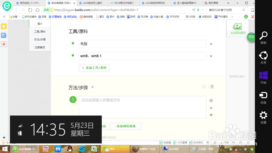Open the blue news sidebar icon
This screenshot has height=153, width=272.
point(4,35)
